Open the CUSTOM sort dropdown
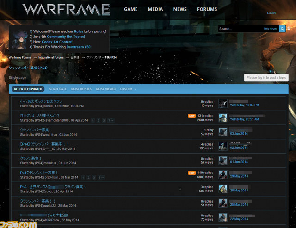The height and width of the screenshot is (228, 296). [x=128, y=89]
